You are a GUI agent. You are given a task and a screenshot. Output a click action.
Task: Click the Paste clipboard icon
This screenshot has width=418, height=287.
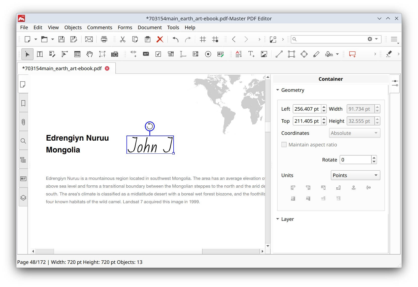tap(148, 39)
